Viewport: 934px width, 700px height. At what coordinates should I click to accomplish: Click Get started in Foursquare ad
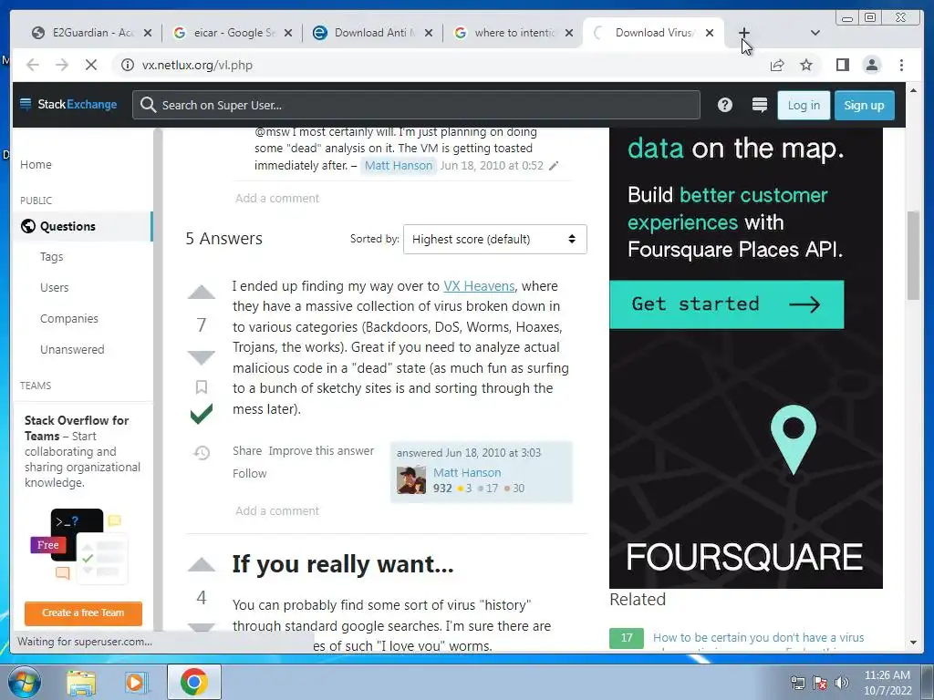pos(727,304)
